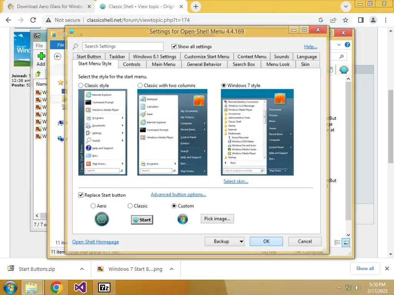Click the green Add plus icon in 7-Zip
This screenshot has width=394, height=295.
[x=41, y=56]
